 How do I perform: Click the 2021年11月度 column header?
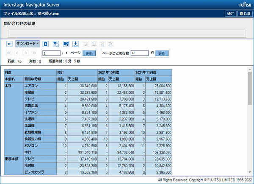[x=153, y=72]
